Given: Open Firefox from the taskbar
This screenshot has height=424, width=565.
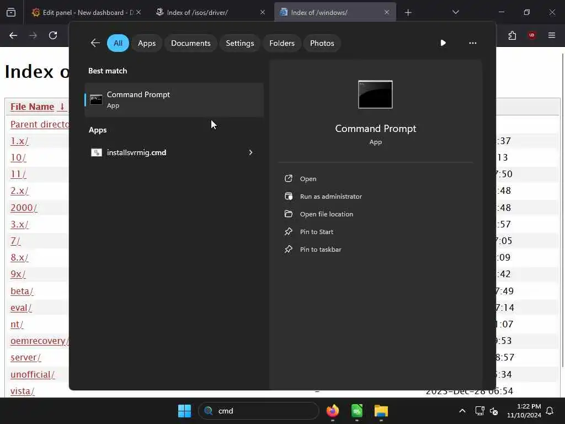Looking at the screenshot, I should [x=333, y=411].
